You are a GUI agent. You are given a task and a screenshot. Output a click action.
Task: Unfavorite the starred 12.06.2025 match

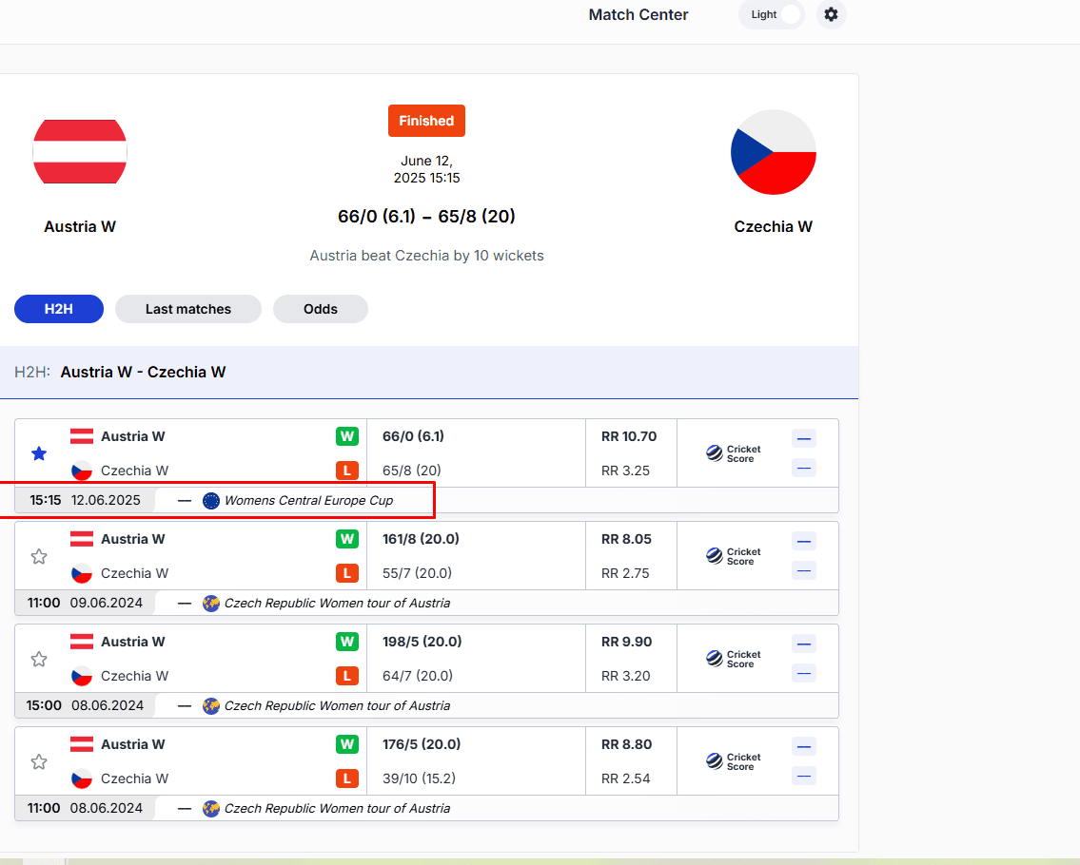(x=39, y=454)
